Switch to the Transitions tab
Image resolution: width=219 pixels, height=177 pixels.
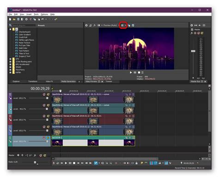(33, 81)
